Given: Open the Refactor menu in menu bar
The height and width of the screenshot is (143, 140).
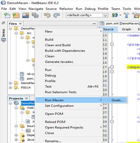Looking at the screenshot, I should (66, 9).
